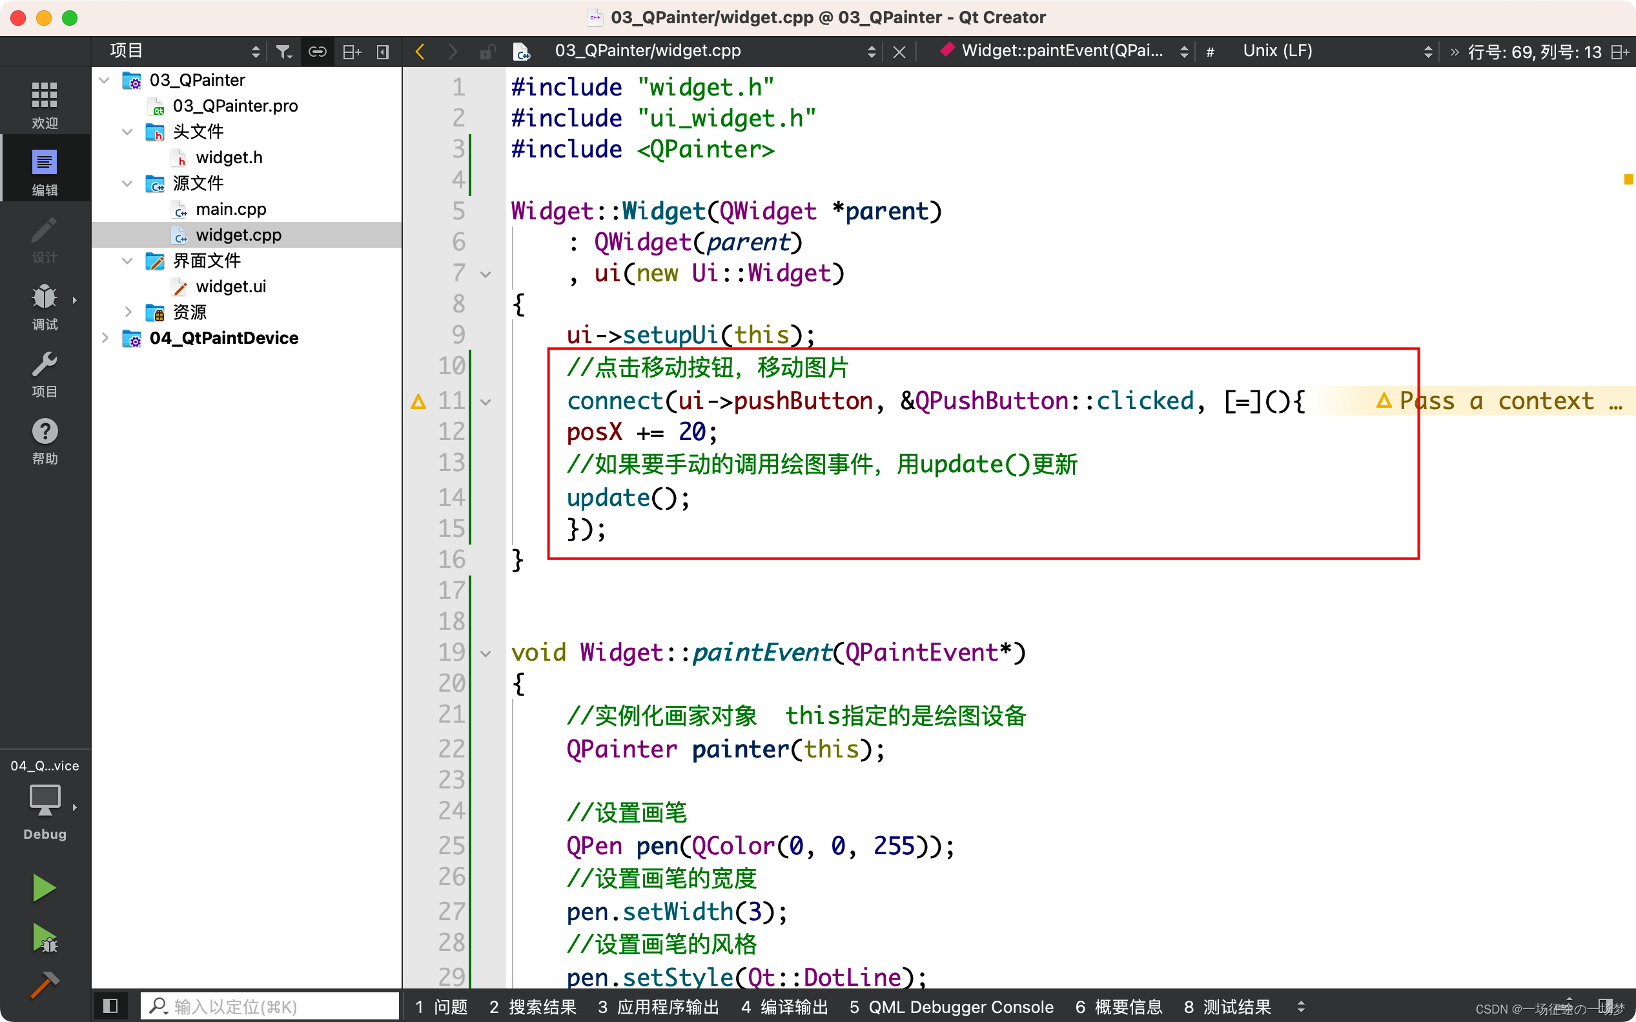Click the cpp file icon in the editor toolbar
The image size is (1636, 1022).
[522, 52]
